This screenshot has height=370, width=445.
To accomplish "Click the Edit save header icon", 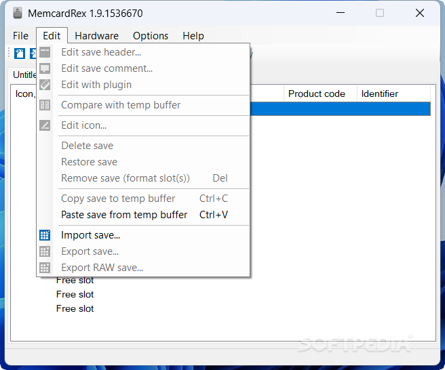I will 45,52.
